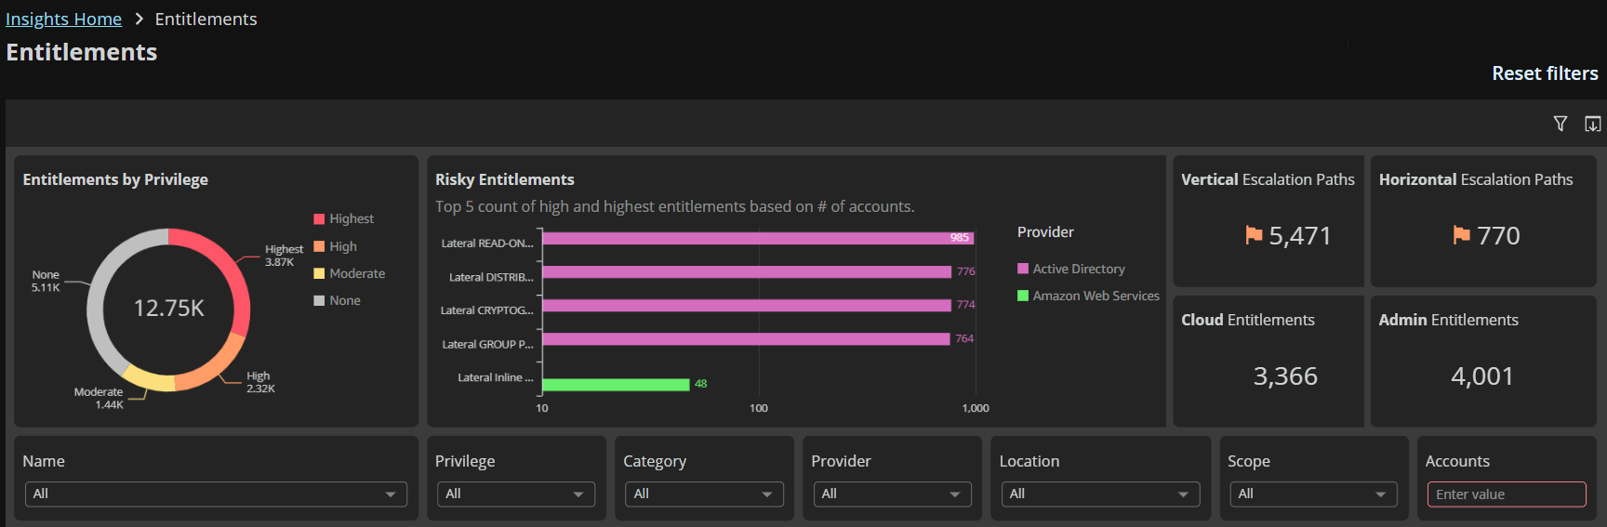
Task: Click the Horizontal Escalation Paths flag icon
Action: click(x=1462, y=235)
